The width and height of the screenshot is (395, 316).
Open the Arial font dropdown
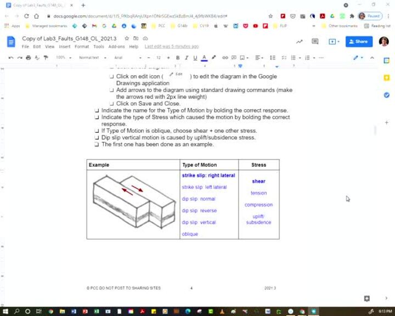point(128,58)
